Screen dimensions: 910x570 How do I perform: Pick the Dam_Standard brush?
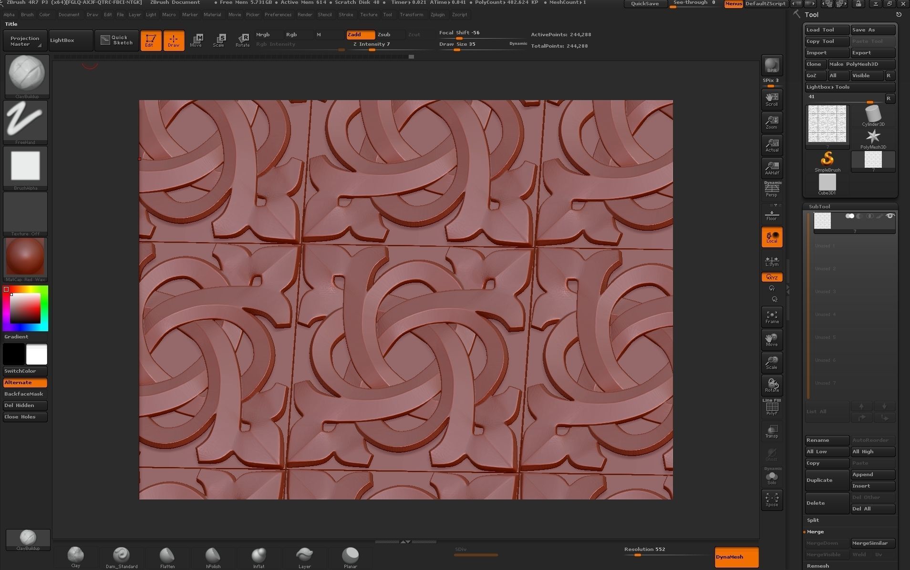coord(122,557)
